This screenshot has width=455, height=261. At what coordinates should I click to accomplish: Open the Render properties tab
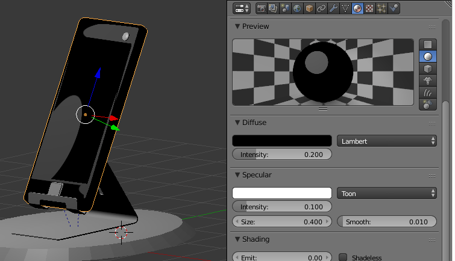click(x=262, y=8)
